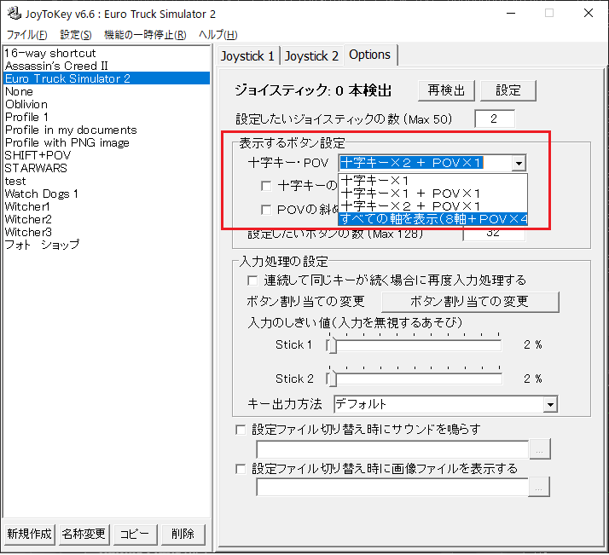609x555 pixels.
Task: Click the Stick 1 threshold slider
Action: (x=414, y=345)
